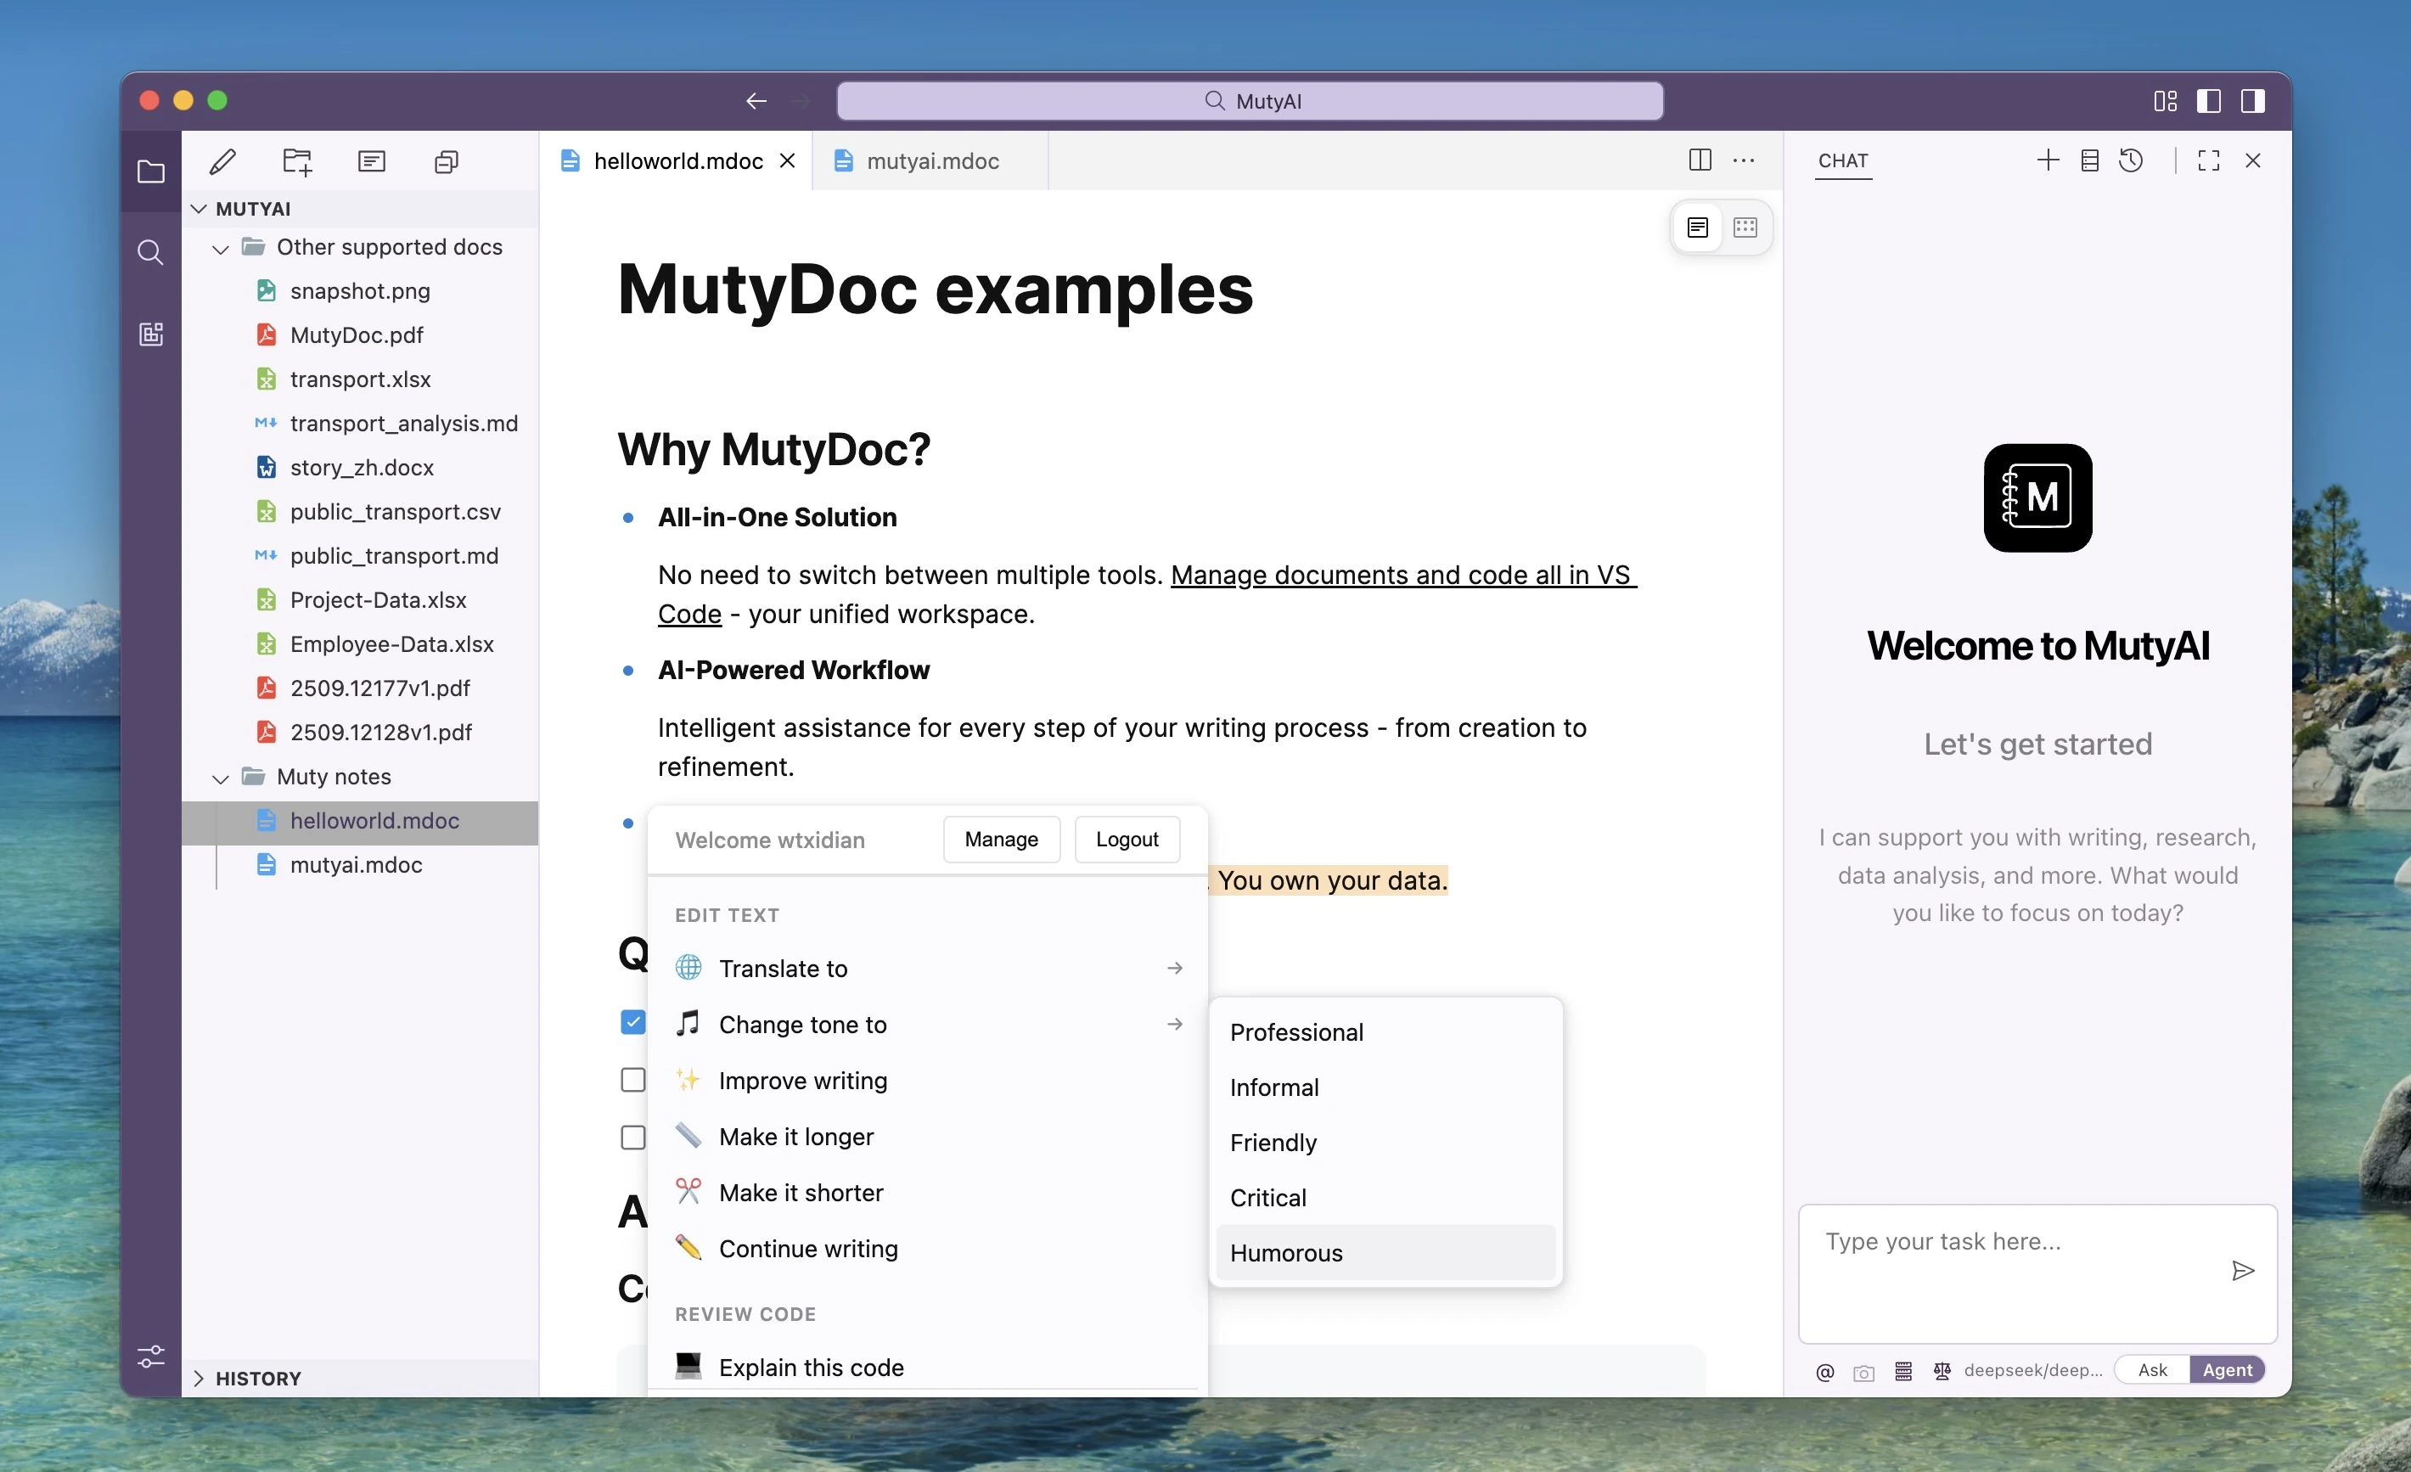Viewport: 2411px width, 1472px height.
Task: Click the Manage button
Action: coord(1000,839)
